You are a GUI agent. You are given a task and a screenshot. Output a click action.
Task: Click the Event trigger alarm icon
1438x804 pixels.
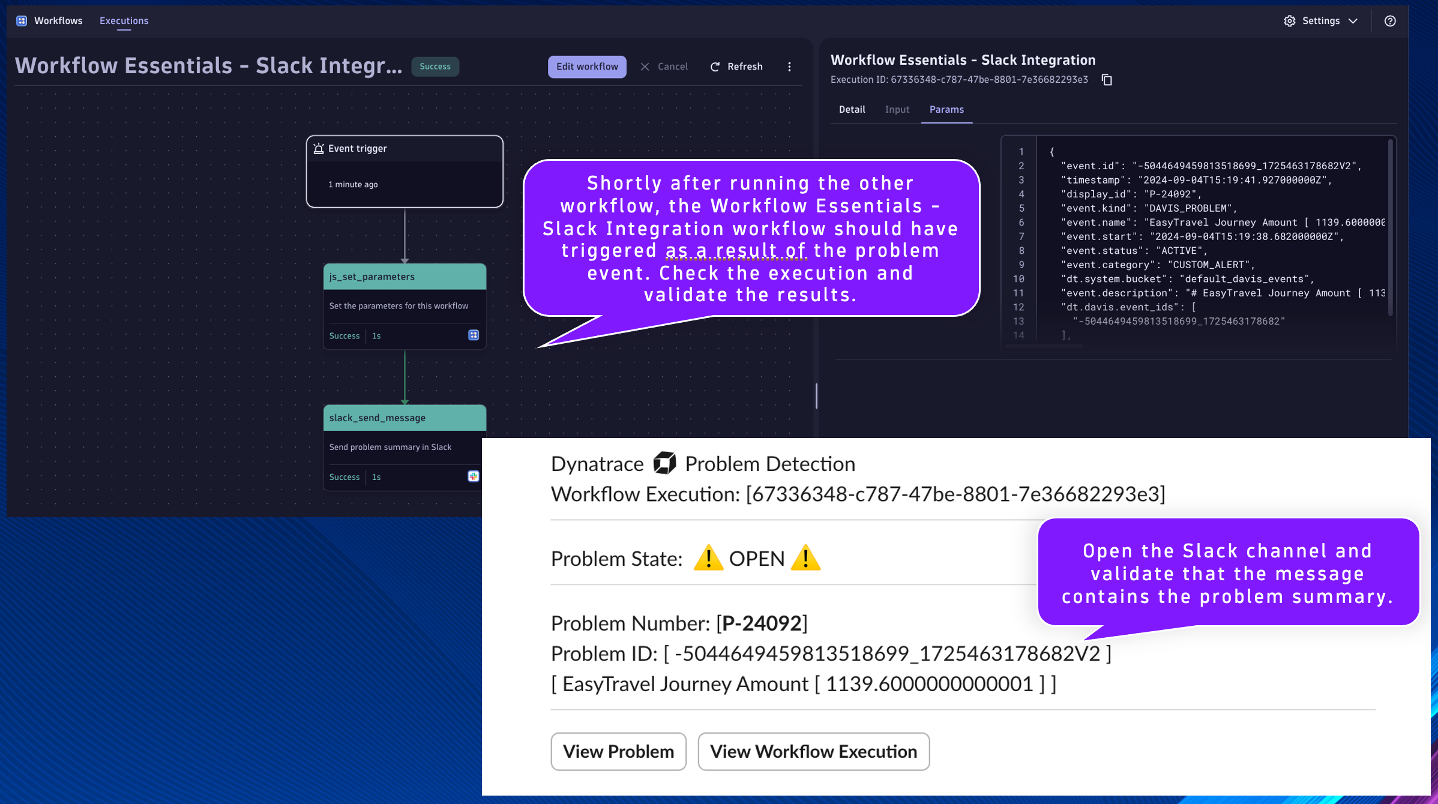pyautogui.click(x=319, y=148)
